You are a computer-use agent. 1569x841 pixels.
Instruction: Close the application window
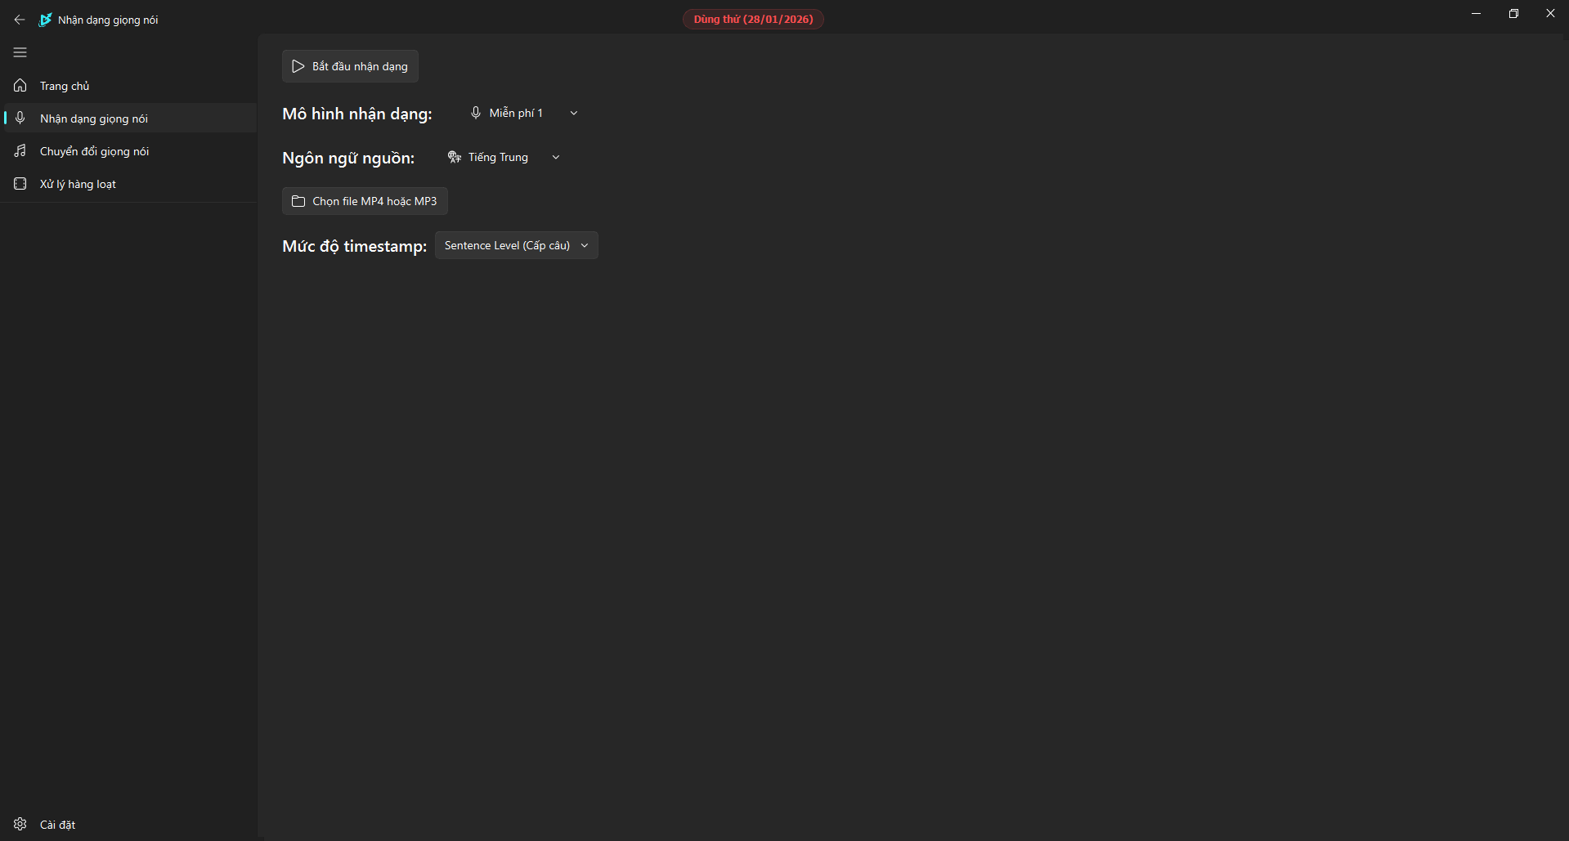[x=1550, y=13]
